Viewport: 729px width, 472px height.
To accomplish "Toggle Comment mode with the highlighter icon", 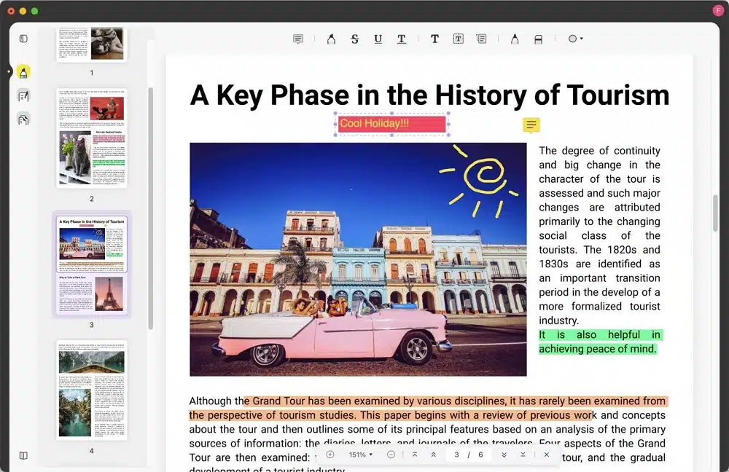I will point(23,71).
